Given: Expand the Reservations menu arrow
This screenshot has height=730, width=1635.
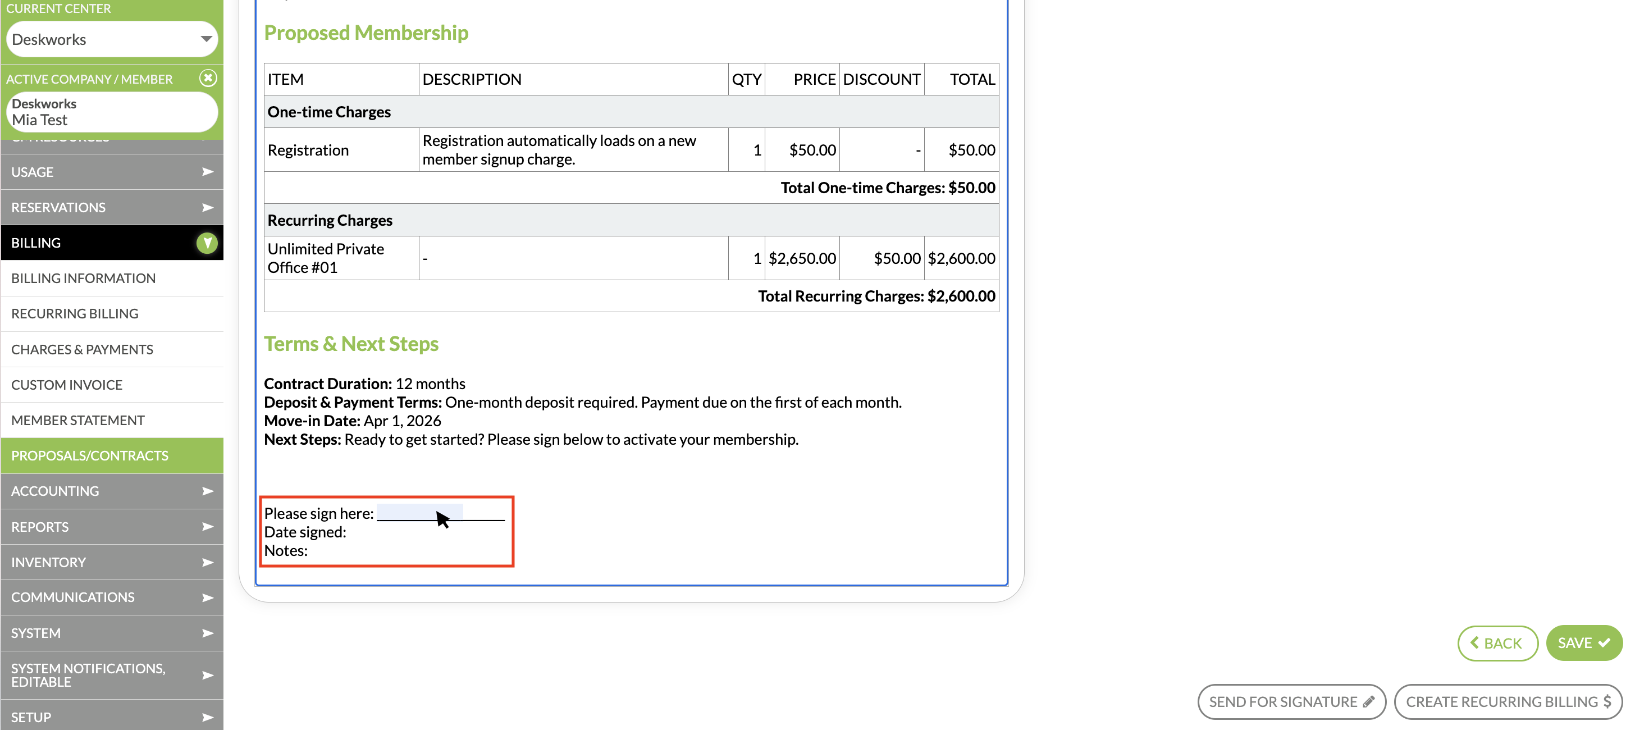Looking at the screenshot, I should (207, 208).
